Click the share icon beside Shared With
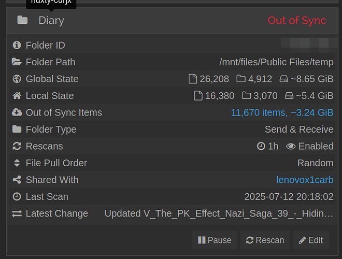Screen dimensions: 342x259 (17, 180)
